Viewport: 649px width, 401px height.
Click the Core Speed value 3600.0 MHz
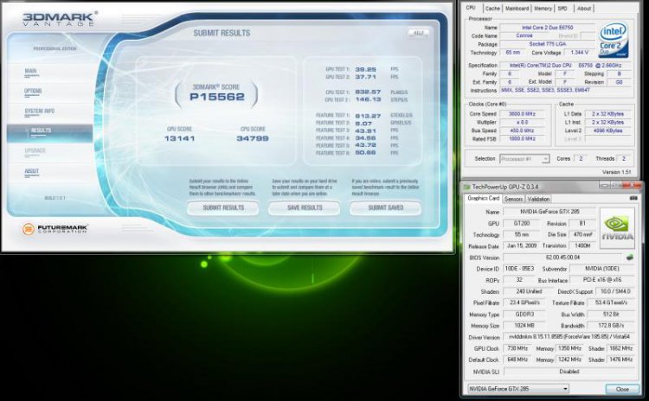click(523, 114)
